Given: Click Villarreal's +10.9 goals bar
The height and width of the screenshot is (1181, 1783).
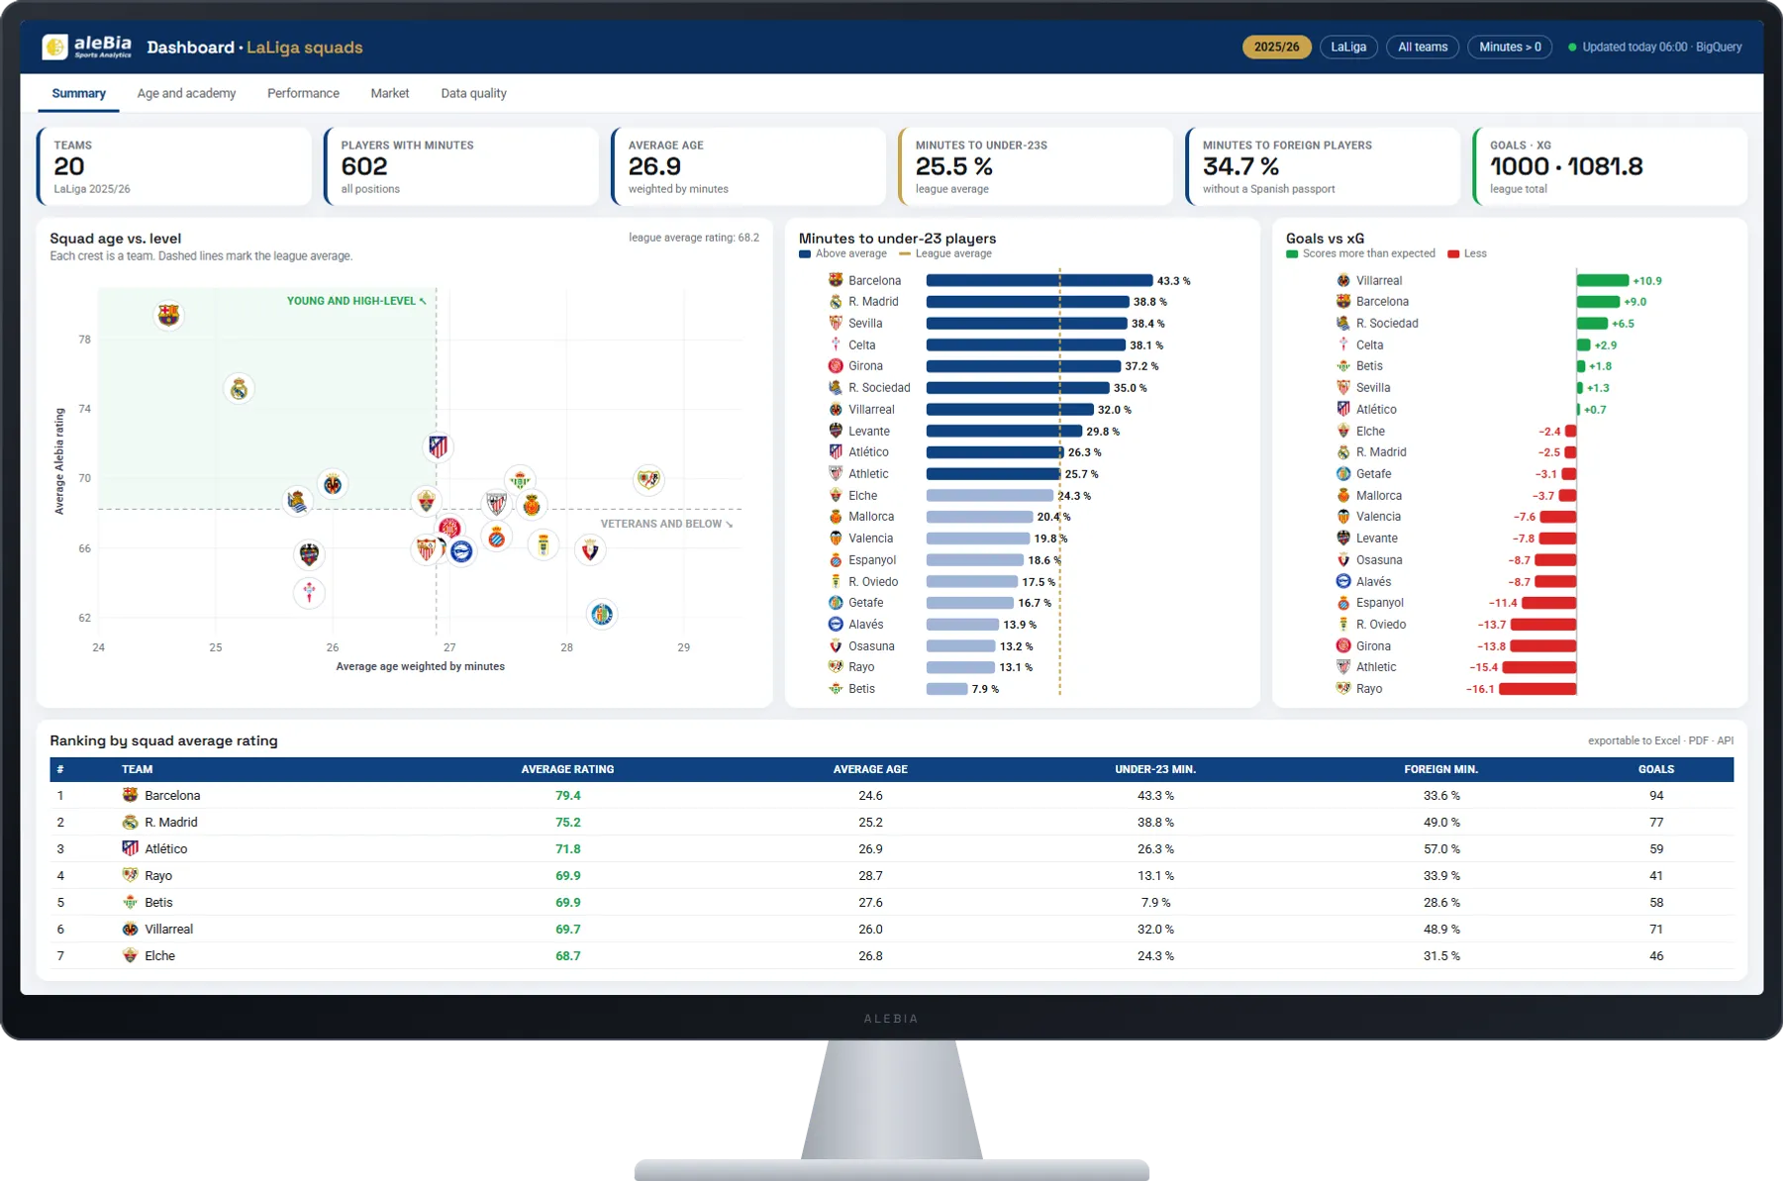Looking at the screenshot, I should [x=1603, y=280].
